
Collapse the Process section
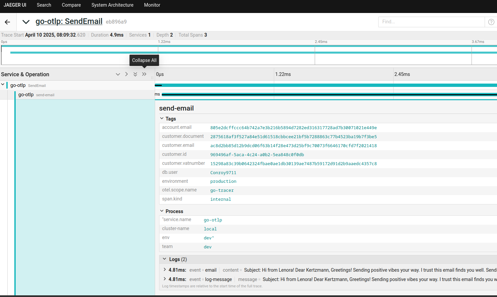tap(162, 211)
